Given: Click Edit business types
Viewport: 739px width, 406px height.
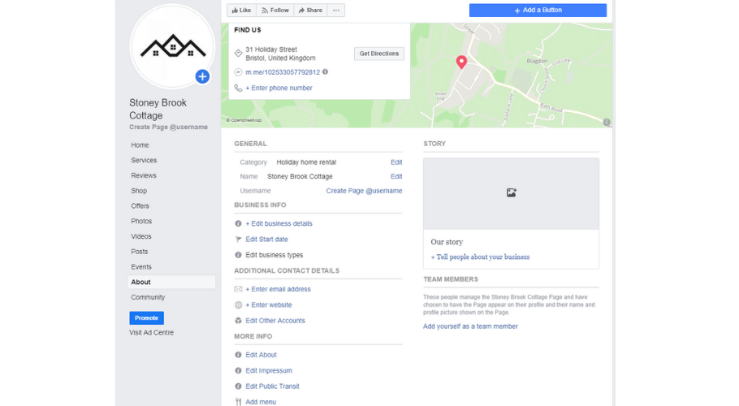Looking at the screenshot, I should [274, 255].
